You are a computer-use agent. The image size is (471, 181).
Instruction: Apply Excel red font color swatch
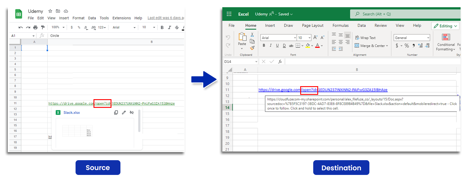[x=317, y=46]
